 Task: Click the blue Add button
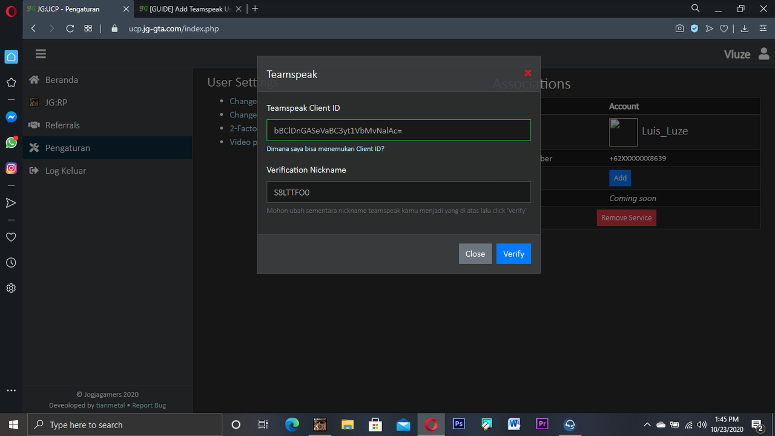pos(620,178)
